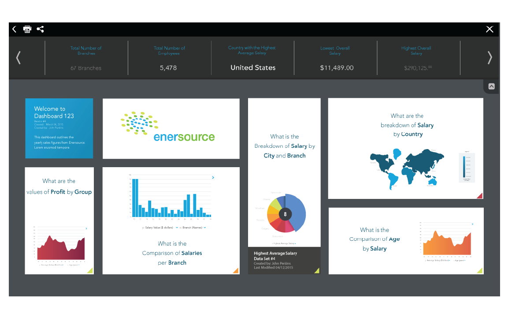Select the Welcome to Dashboard 123 tile

59,128
